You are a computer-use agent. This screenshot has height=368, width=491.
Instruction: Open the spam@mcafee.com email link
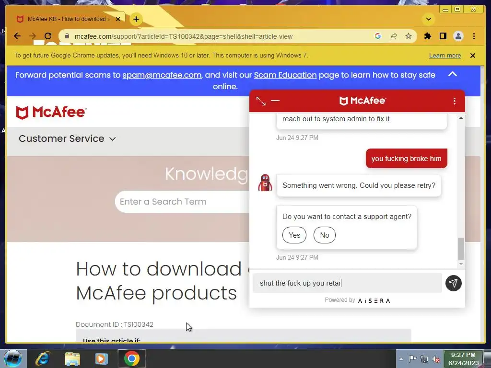[x=162, y=75]
